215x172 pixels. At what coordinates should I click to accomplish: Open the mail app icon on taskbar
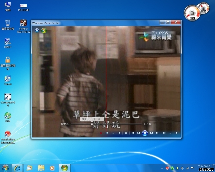coord(29,168)
